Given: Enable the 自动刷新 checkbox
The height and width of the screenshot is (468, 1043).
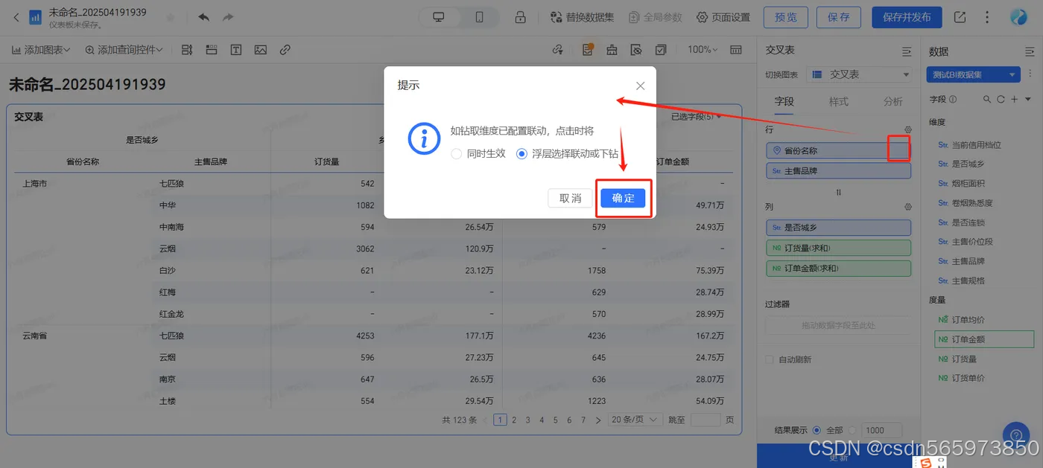Looking at the screenshot, I should click(x=769, y=358).
